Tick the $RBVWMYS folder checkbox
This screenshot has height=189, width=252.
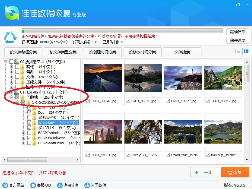(x=29, y=118)
